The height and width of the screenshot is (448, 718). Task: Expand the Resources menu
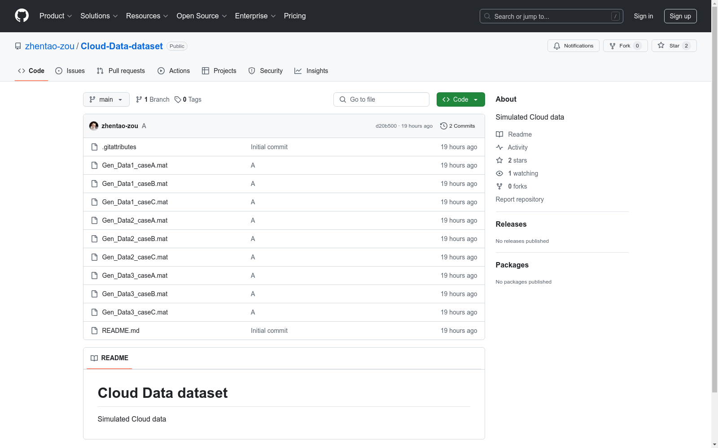pyautogui.click(x=147, y=16)
